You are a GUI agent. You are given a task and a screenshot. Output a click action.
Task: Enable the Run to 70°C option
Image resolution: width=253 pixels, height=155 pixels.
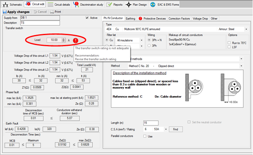tap(229, 43)
